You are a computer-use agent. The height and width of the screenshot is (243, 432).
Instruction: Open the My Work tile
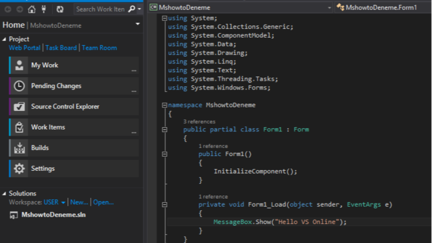pos(74,65)
